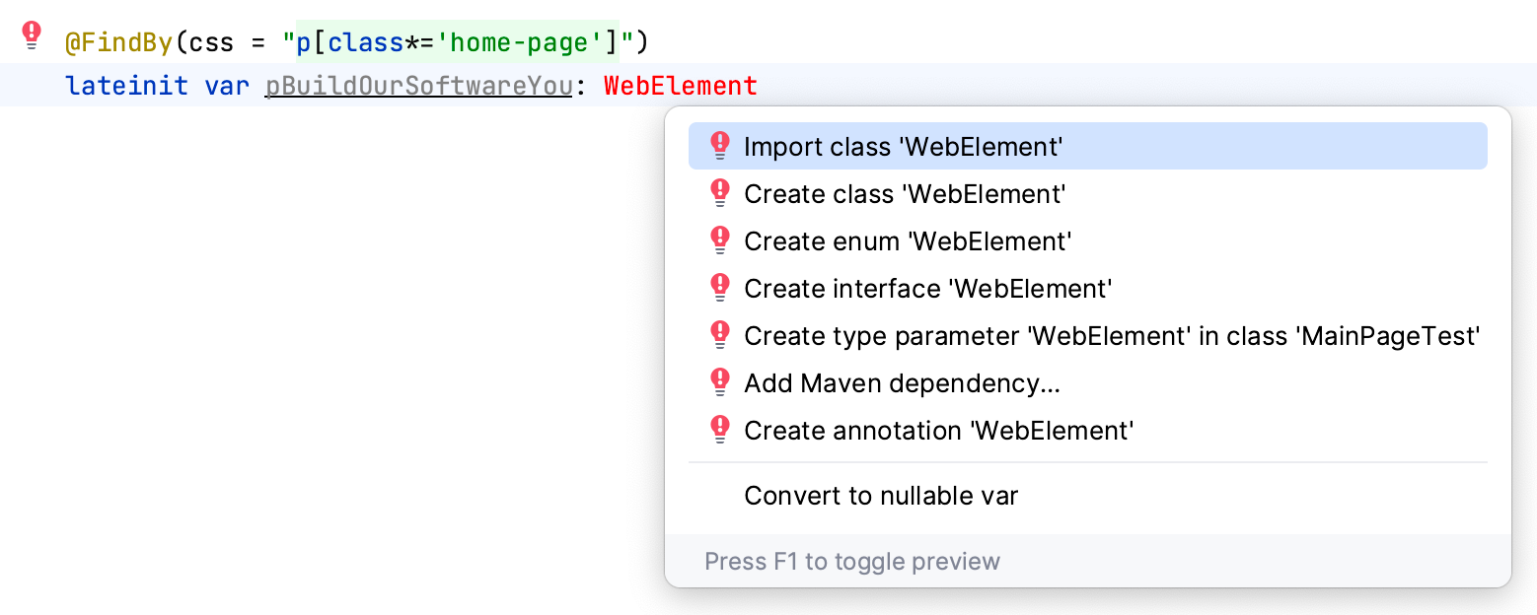Viewport: 1537px width, 615px height.
Task: Choose Create enum 'WebElement' option
Action: click(908, 241)
